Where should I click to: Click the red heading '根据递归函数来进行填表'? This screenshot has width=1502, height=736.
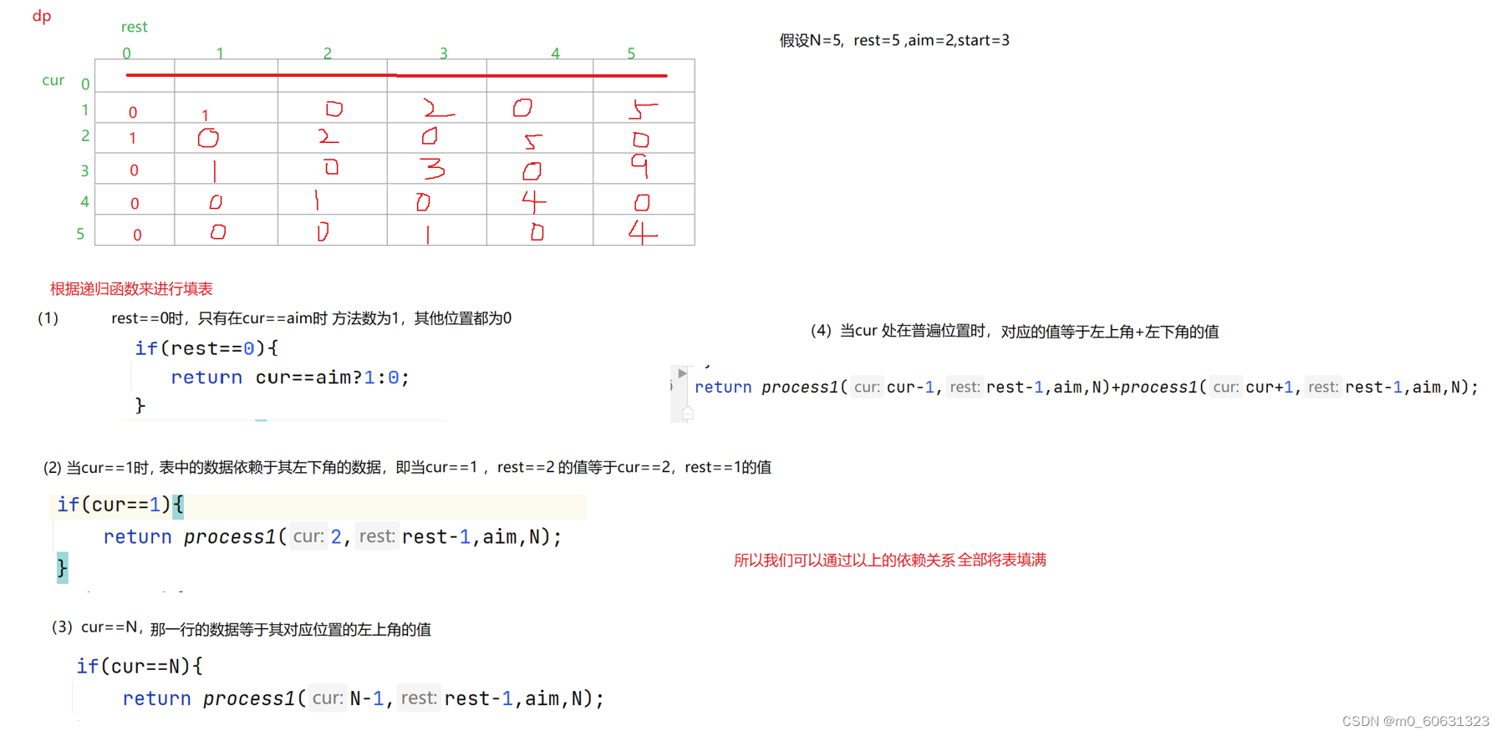coord(131,289)
